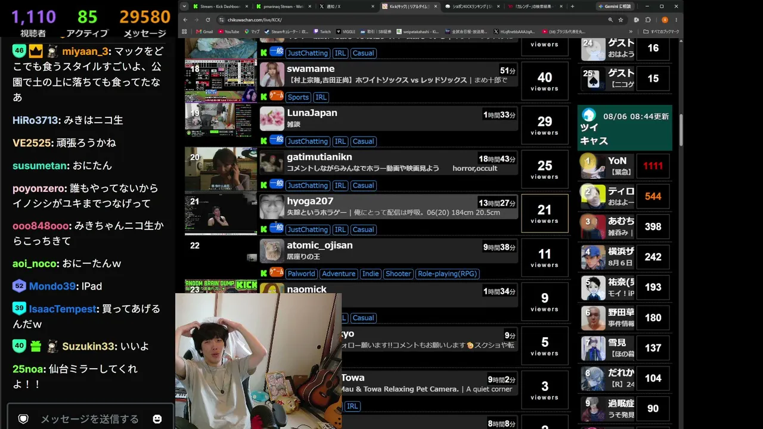Viewport: 763px width, 429px height.
Task: Click the 544 viewer count in ツイキャス ranking
Action: (x=653, y=196)
